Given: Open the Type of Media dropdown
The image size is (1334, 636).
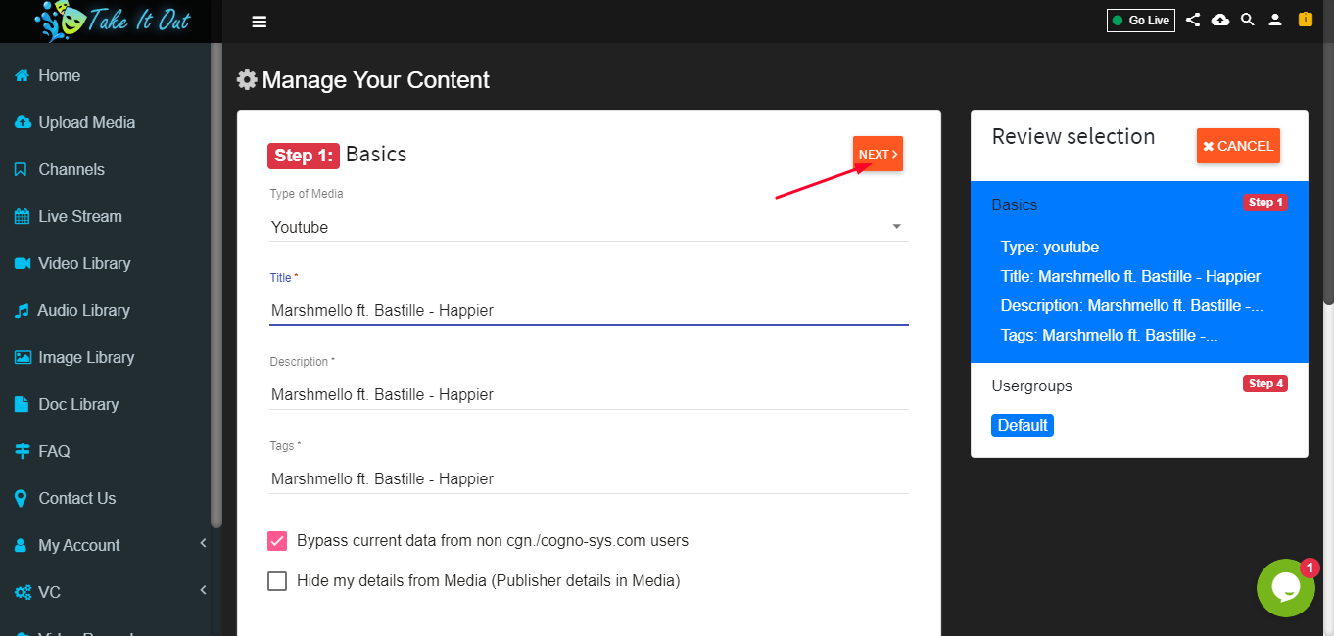Looking at the screenshot, I should (589, 227).
